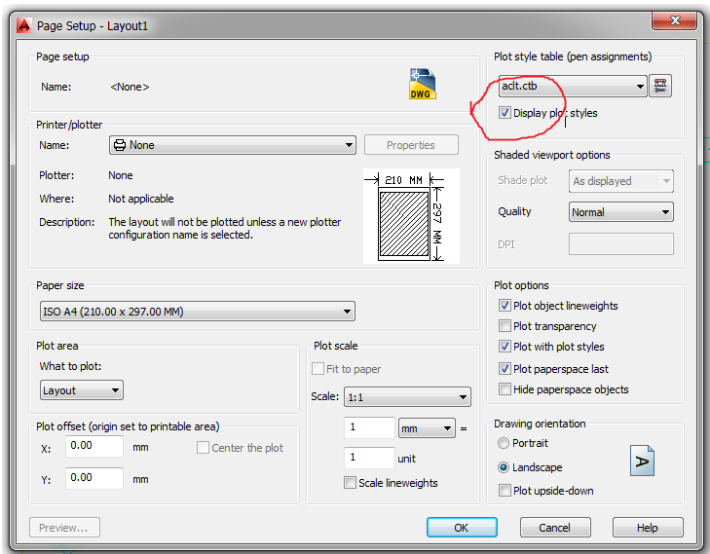Open the printer Name dropdown showing None

coord(233,145)
